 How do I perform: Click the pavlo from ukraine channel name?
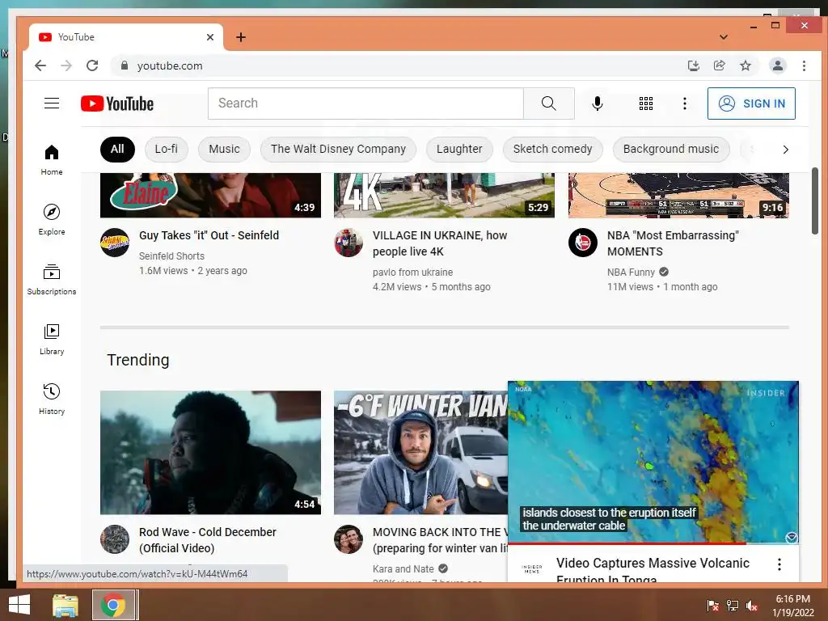click(412, 272)
